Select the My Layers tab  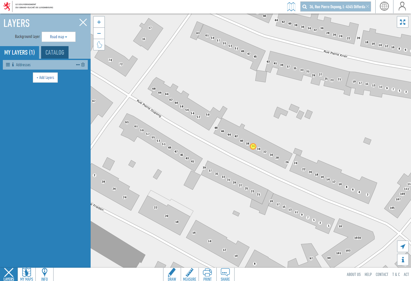tap(20, 52)
